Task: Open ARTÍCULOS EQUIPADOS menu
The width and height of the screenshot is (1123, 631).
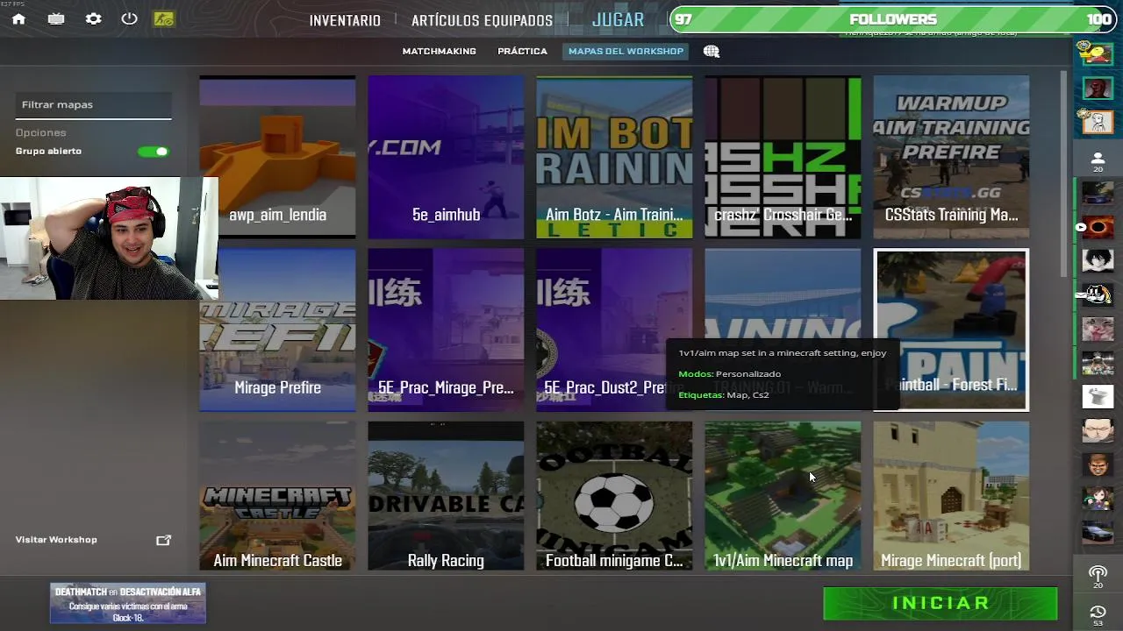Action: (482, 20)
